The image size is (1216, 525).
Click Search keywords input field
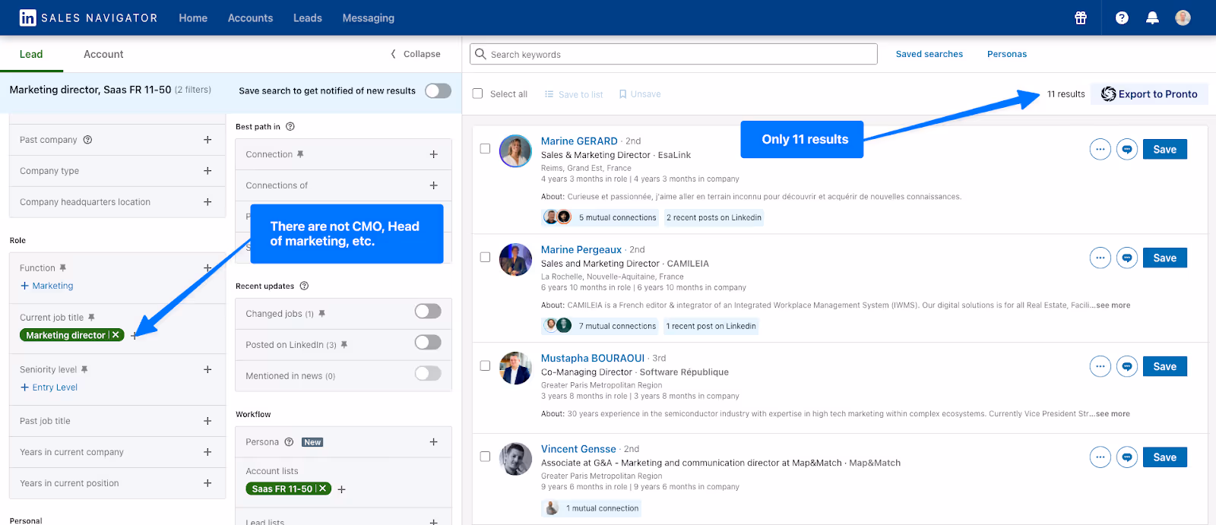pyautogui.click(x=673, y=54)
